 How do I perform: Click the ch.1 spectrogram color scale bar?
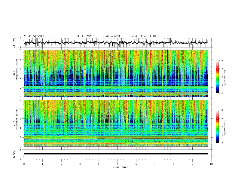217,77
